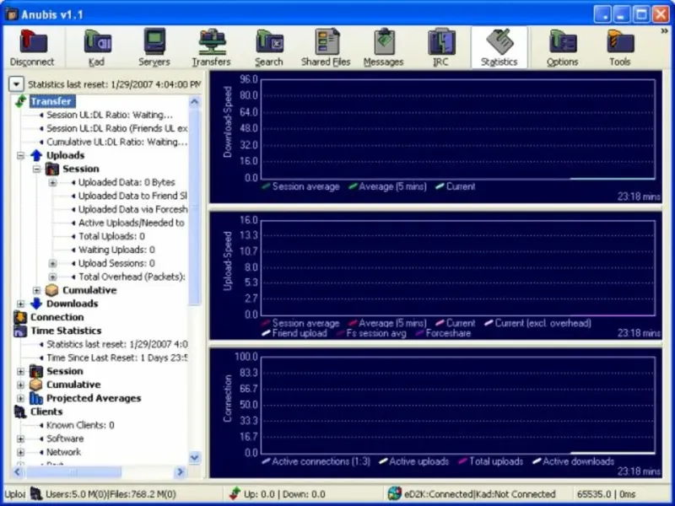Image resolution: width=675 pixels, height=506 pixels.
Task: Select the Projected Averages tree item
Action: pos(93,398)
